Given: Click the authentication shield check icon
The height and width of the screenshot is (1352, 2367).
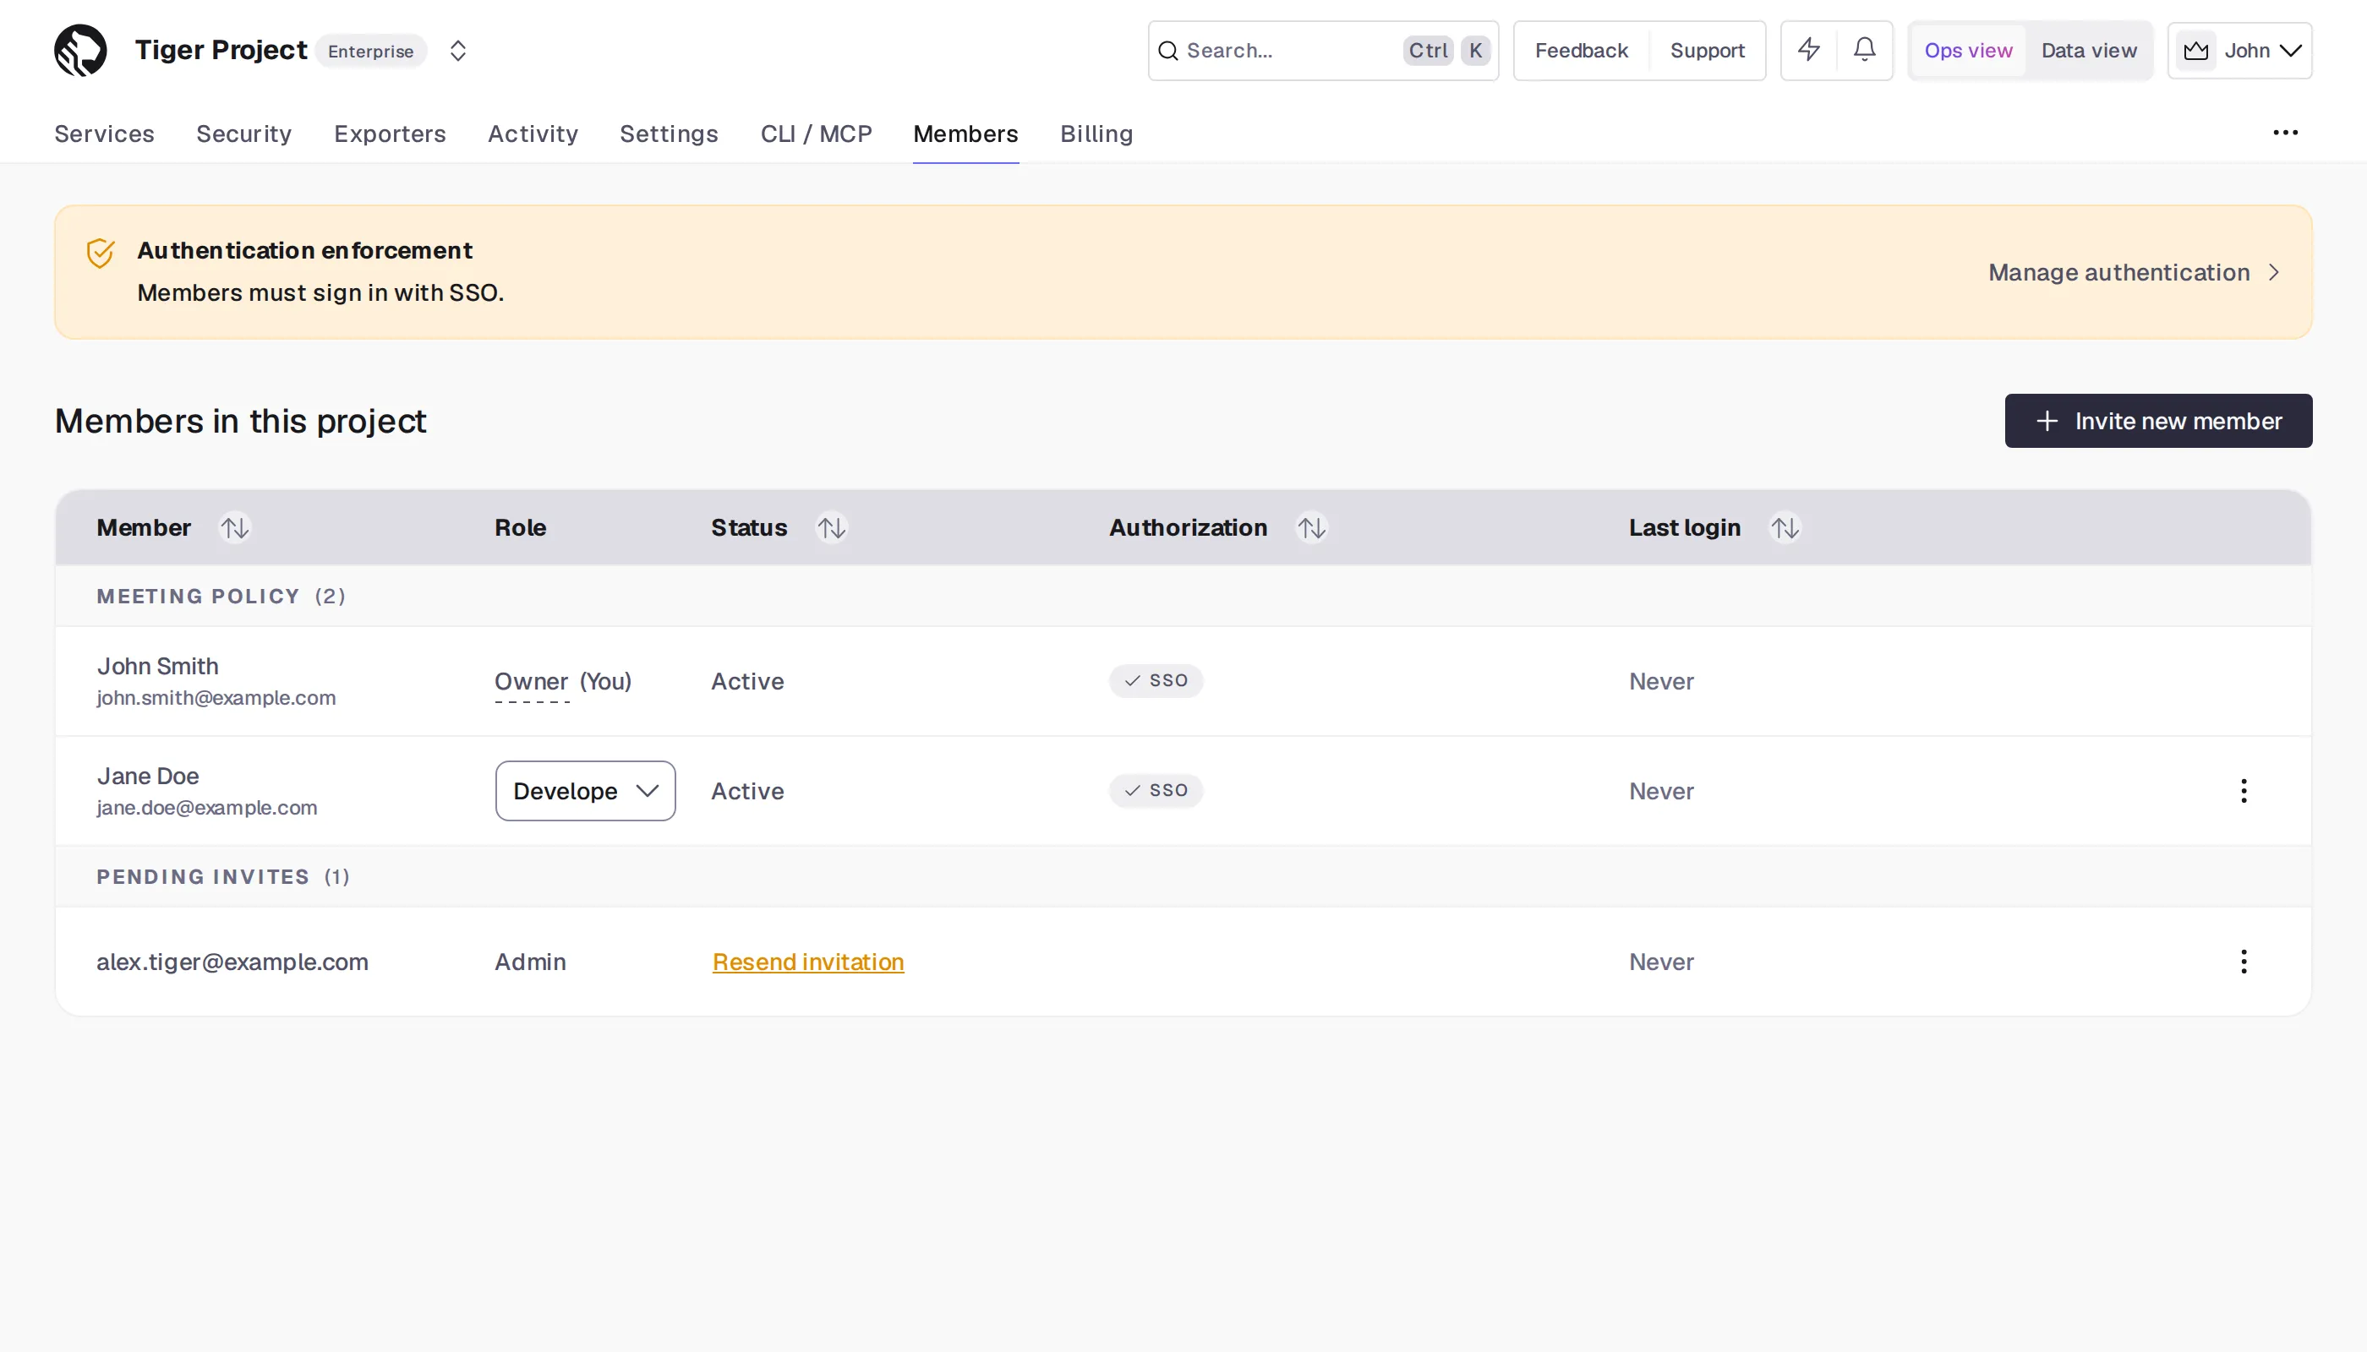Looking at the screenshot, I should pyautogui.click(x=101, y=253).
